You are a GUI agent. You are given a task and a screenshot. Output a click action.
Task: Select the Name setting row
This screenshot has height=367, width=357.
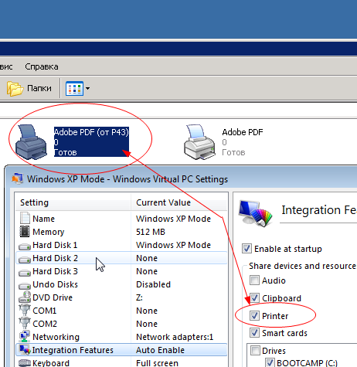[121, 219]
